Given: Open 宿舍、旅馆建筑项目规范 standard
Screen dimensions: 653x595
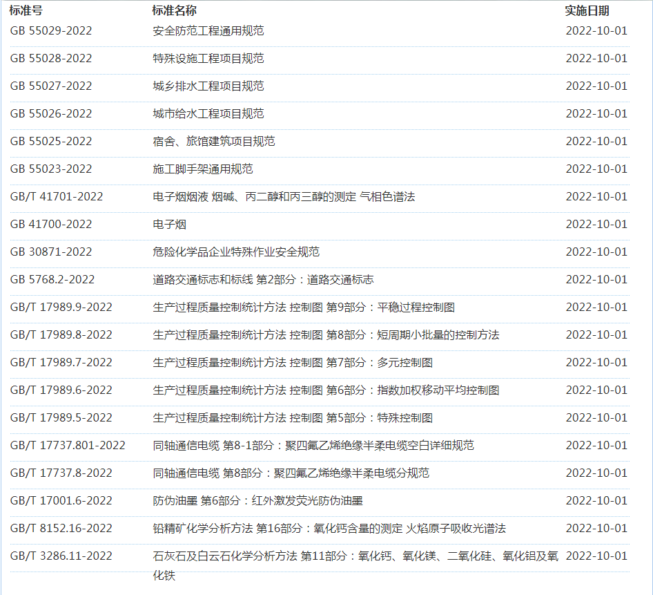Looking at the screenshot, I should [x=213, y=141].
